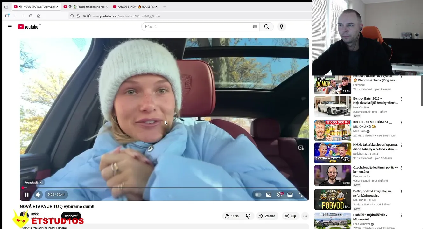Screen dimensions: 423x229
Task: Dislike the video with the thumbs-down button
Action: [248, 216]
